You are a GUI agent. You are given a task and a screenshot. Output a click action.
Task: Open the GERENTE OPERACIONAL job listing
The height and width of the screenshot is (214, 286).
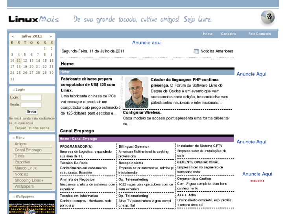tap(198, 162)
